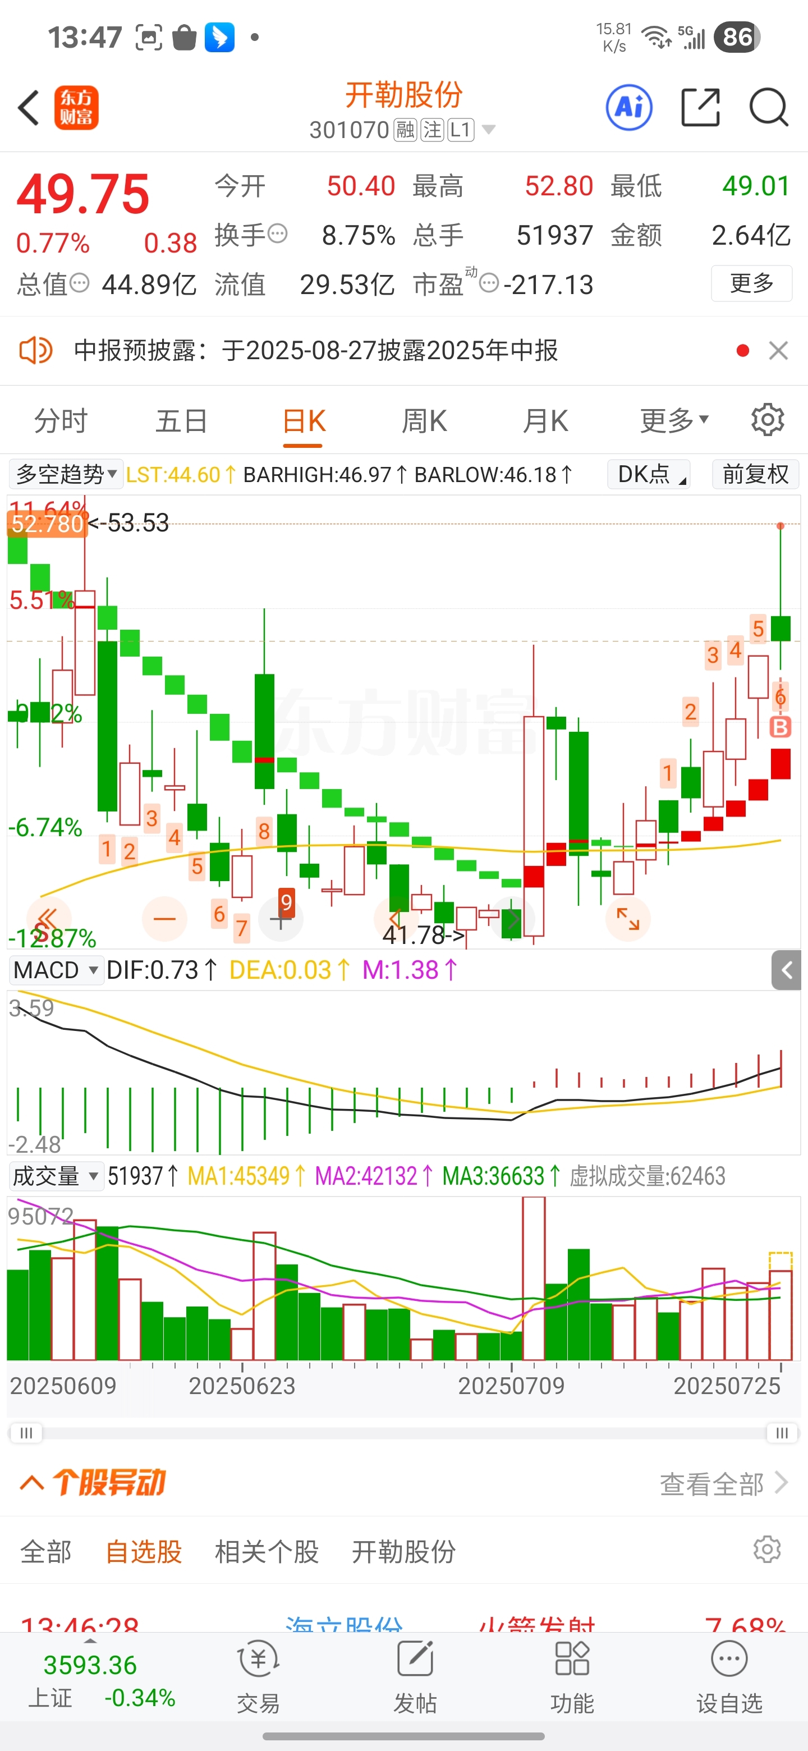Tap the back arrow icon
The height and width of the screenshot is (1751, 808).
29,107
